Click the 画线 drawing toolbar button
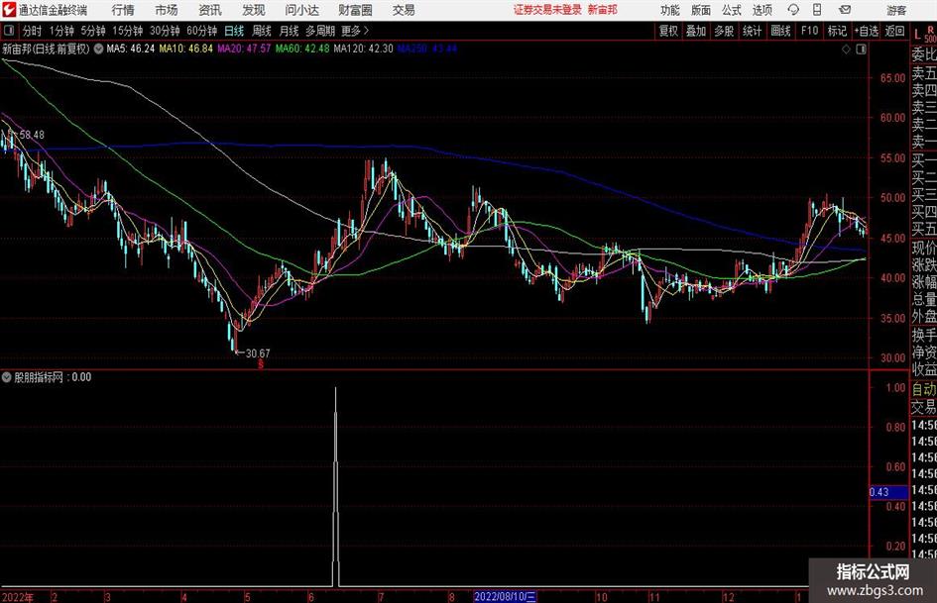937x603 pixels. click(x=780, y=31)
